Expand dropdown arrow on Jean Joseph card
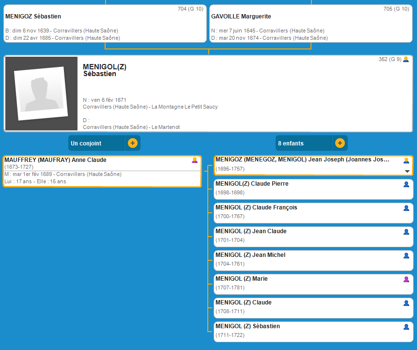This screenshot has width=417, height=350. (x=407, y=171)
